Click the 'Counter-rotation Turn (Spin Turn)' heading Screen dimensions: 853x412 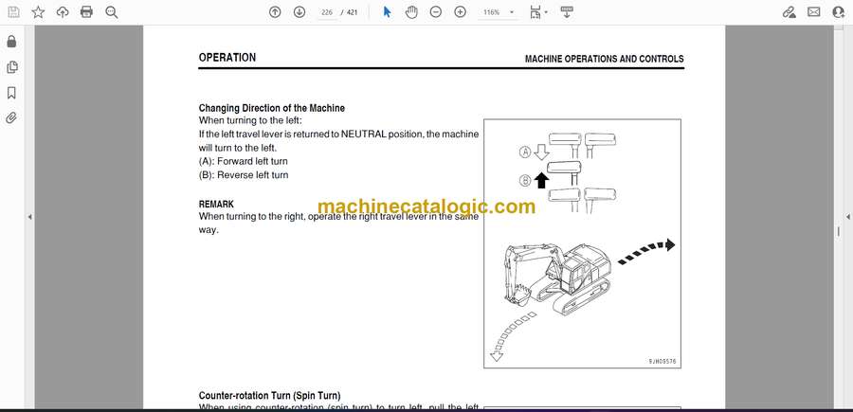[x=269, y=396]
